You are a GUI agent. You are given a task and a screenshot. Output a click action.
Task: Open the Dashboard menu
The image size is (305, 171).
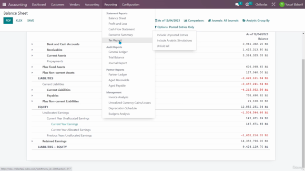pos(39,4)
